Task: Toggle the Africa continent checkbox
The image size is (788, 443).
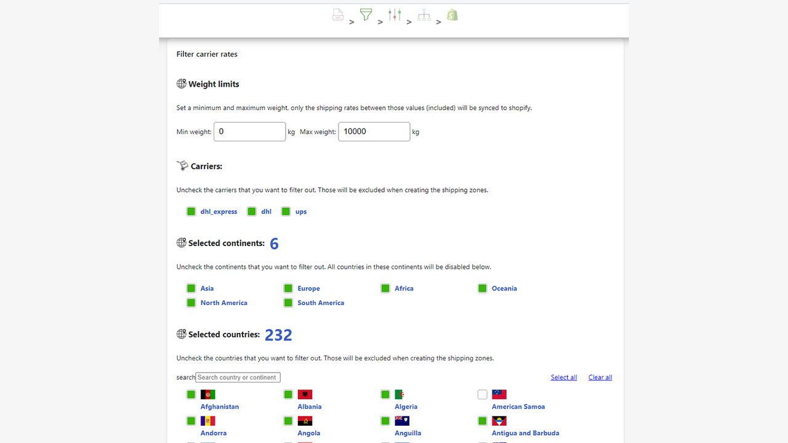Action: (x=385, y=289)
